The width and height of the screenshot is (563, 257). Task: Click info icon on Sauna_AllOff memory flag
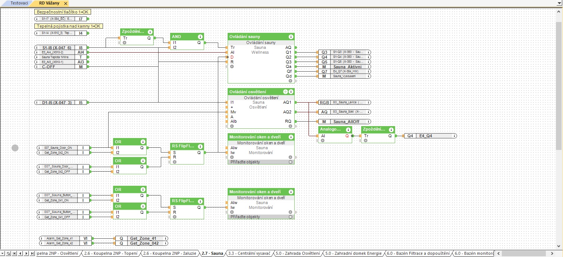(x=368, y=122)
